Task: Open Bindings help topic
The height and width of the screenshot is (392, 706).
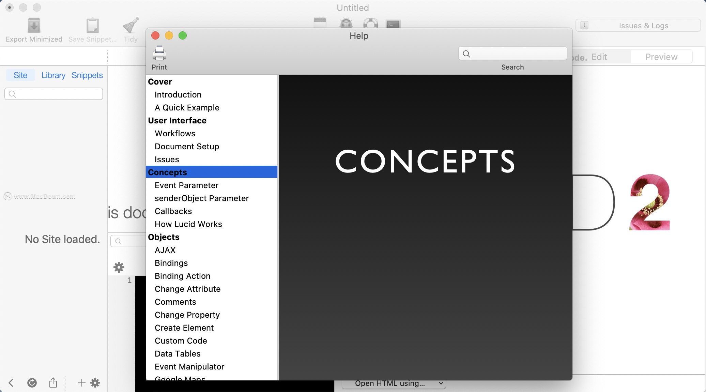Action: [x=171, y=263]
